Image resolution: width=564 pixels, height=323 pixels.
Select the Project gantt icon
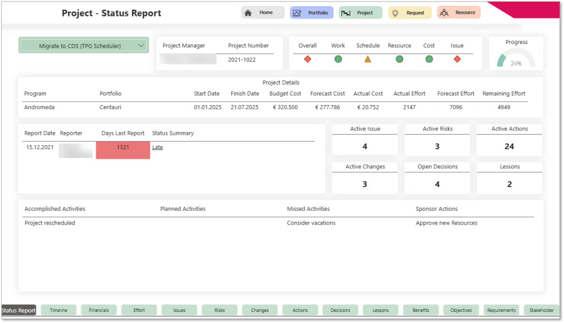click(x=346, y=12)
